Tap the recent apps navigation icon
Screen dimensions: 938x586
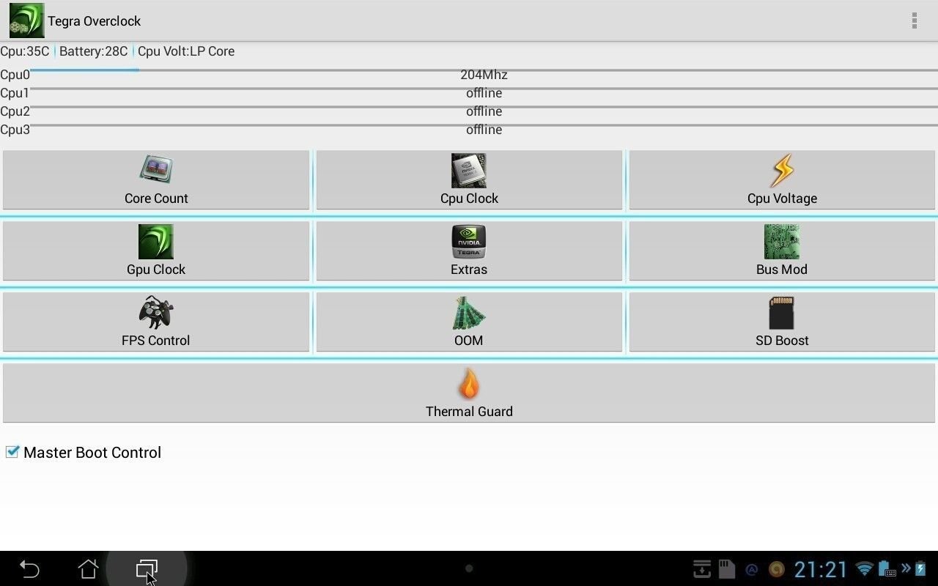point(147,568)
